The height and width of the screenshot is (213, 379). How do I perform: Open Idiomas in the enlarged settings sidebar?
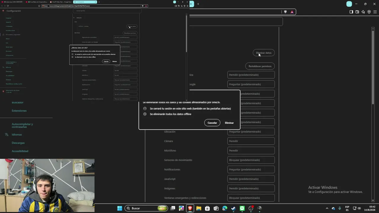[17, 135]
